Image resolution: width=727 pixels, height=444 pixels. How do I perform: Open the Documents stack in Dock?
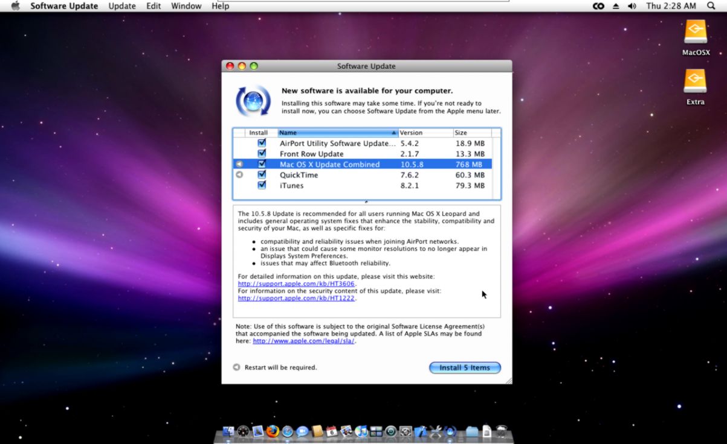pos(487,431)
